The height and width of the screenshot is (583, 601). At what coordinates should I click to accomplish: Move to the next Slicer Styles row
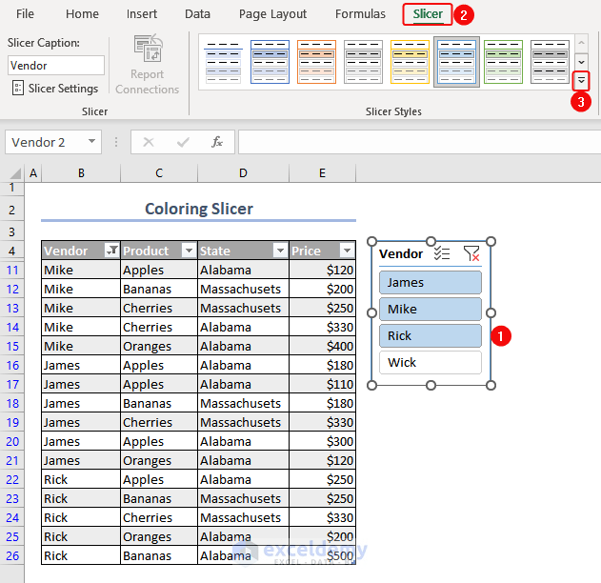click(x=581, y=62)
